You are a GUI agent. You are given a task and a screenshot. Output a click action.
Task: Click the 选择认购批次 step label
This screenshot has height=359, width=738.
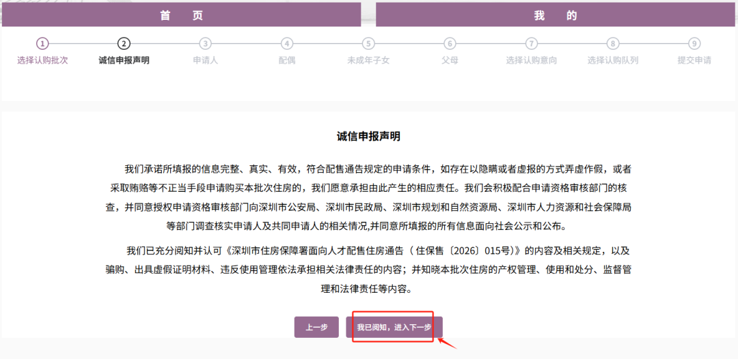(x=42, y=61)
